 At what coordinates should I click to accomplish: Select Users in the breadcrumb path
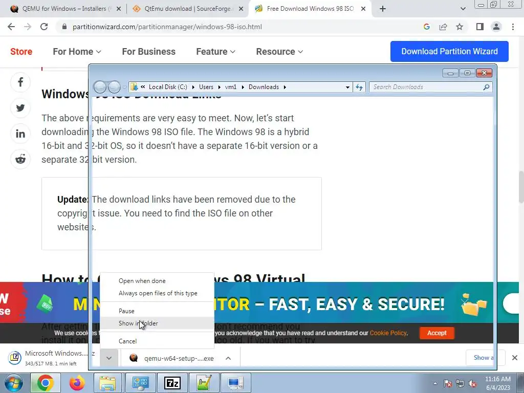(x=206, y=87)
